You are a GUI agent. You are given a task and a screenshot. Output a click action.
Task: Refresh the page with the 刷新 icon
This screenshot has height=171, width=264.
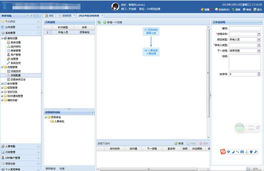coord(233,10)
